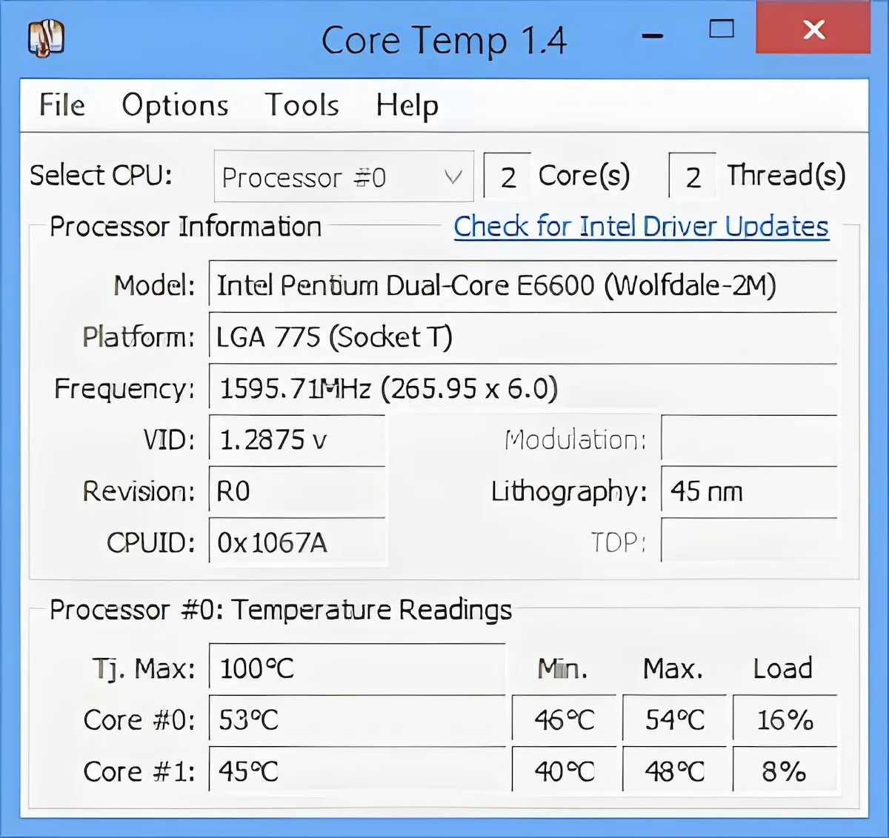The height and width of the screenshot is (838, 889).
Task: Open the Tools menu
Action: pos(302,105)
